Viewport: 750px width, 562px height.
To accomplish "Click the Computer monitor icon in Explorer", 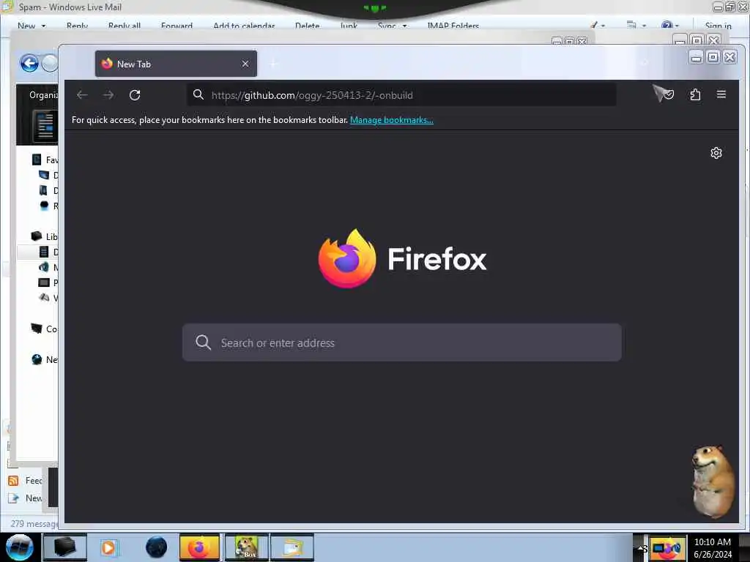I will tap(37, 329).
